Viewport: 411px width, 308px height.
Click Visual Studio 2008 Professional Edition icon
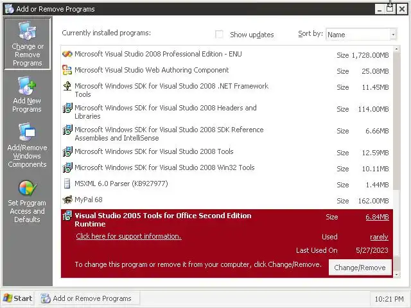[x=67, y=54]
